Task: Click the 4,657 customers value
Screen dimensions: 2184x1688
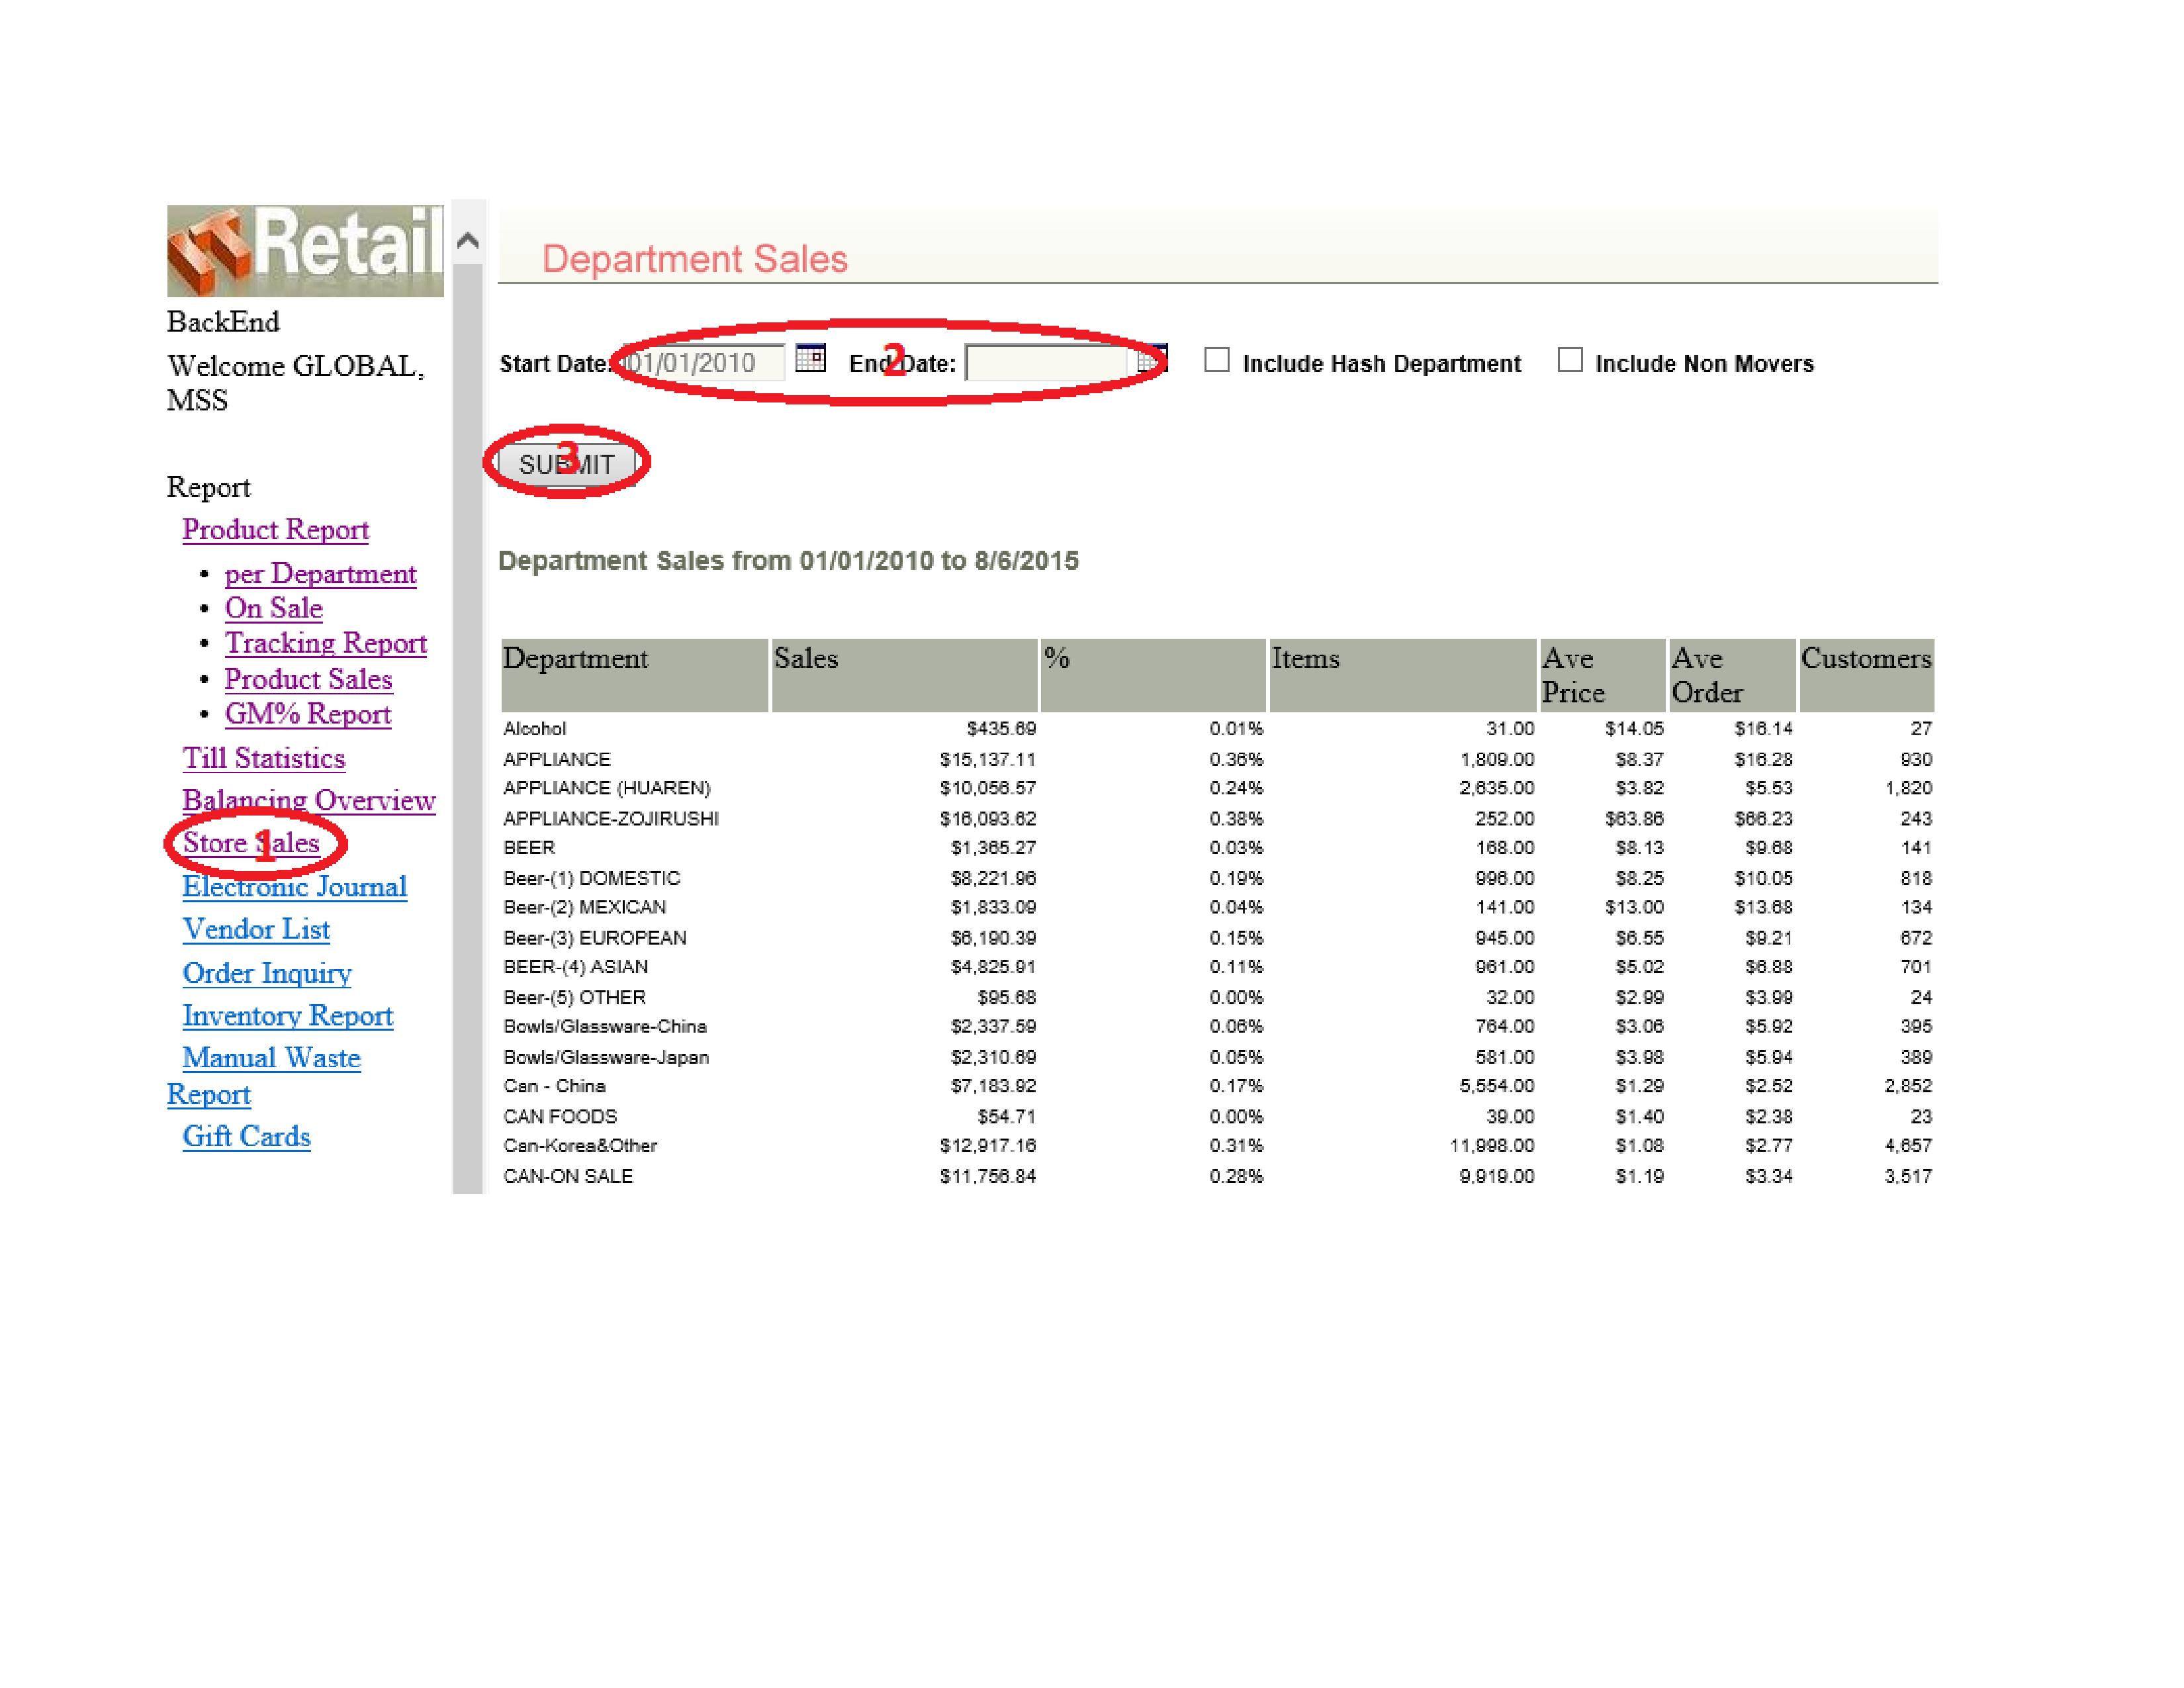Action: coord(1908,1146)
